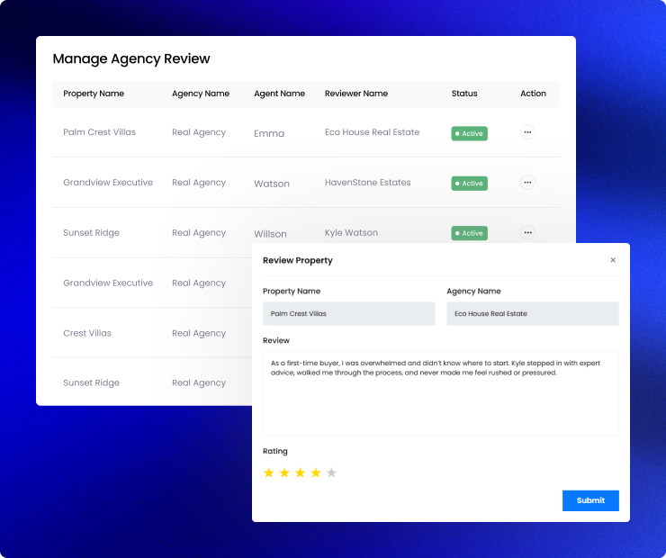Click reviewer HavenStone Estates

point(368,182)
